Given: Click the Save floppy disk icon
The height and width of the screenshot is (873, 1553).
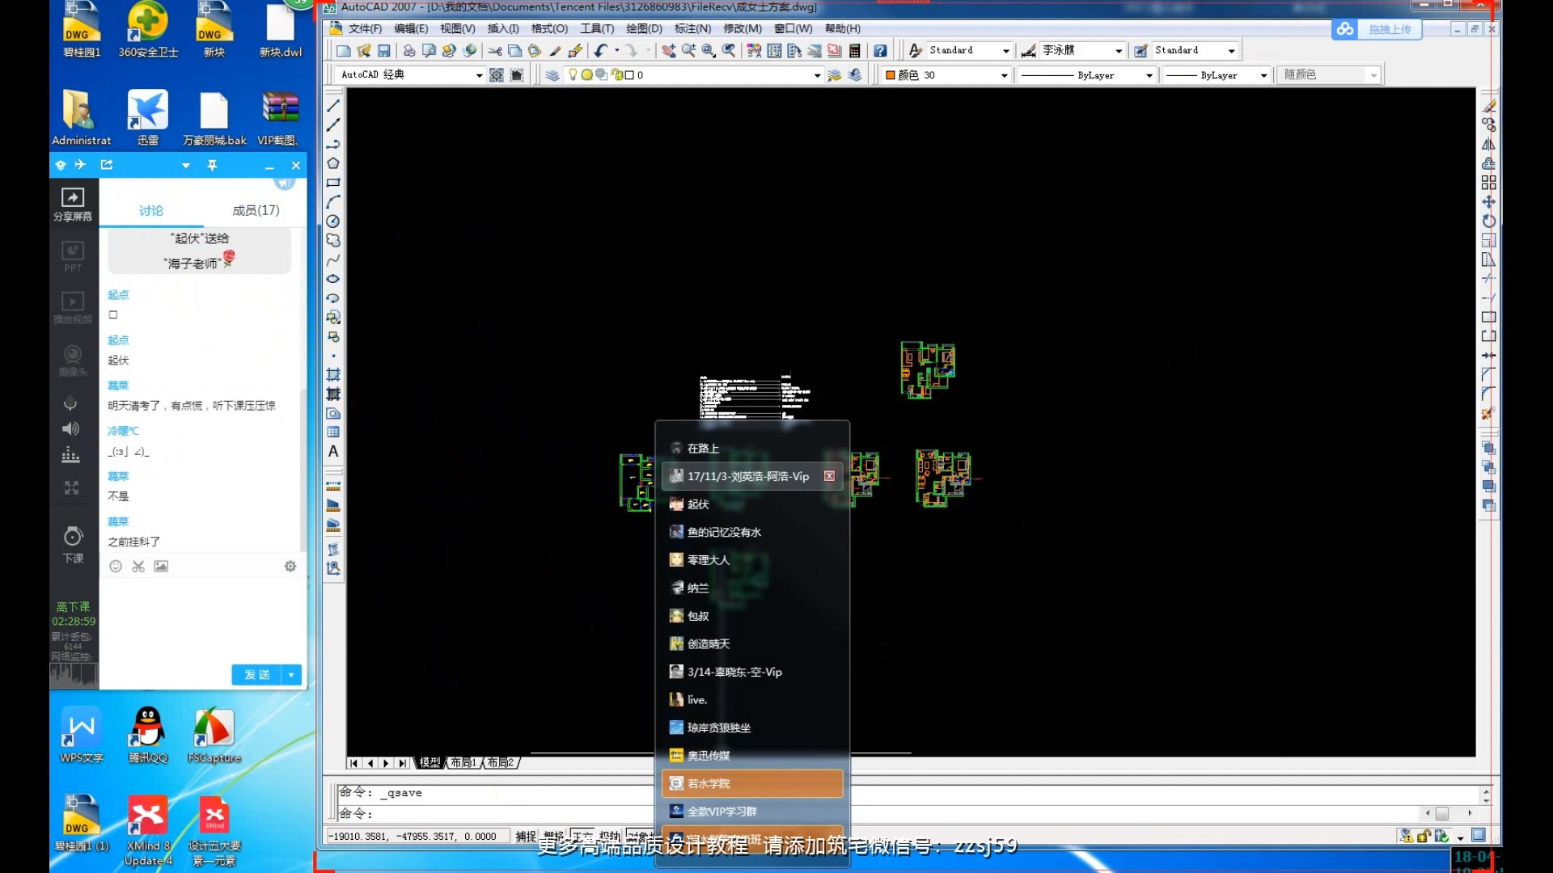Looking at the screenshot, I should click(x=384, y=51).
